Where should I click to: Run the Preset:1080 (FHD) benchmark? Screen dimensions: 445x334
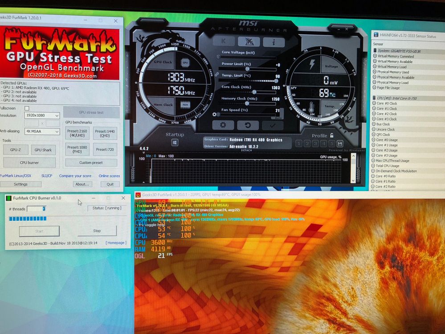point(77,149)
